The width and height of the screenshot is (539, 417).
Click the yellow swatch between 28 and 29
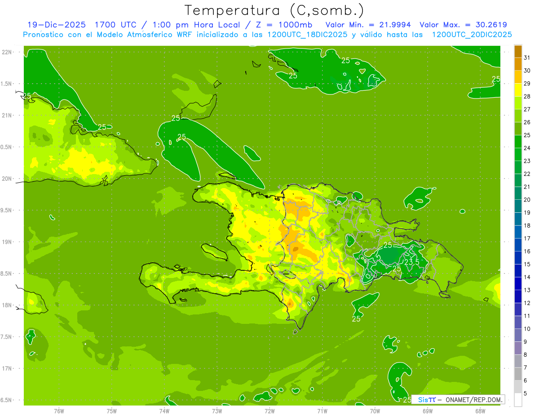point(518,90)
